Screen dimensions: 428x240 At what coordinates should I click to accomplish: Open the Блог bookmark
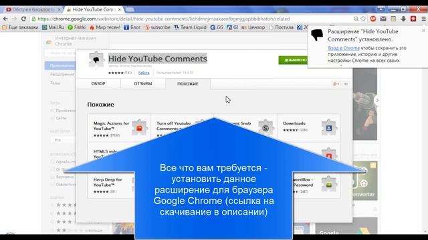click(132, 27)
